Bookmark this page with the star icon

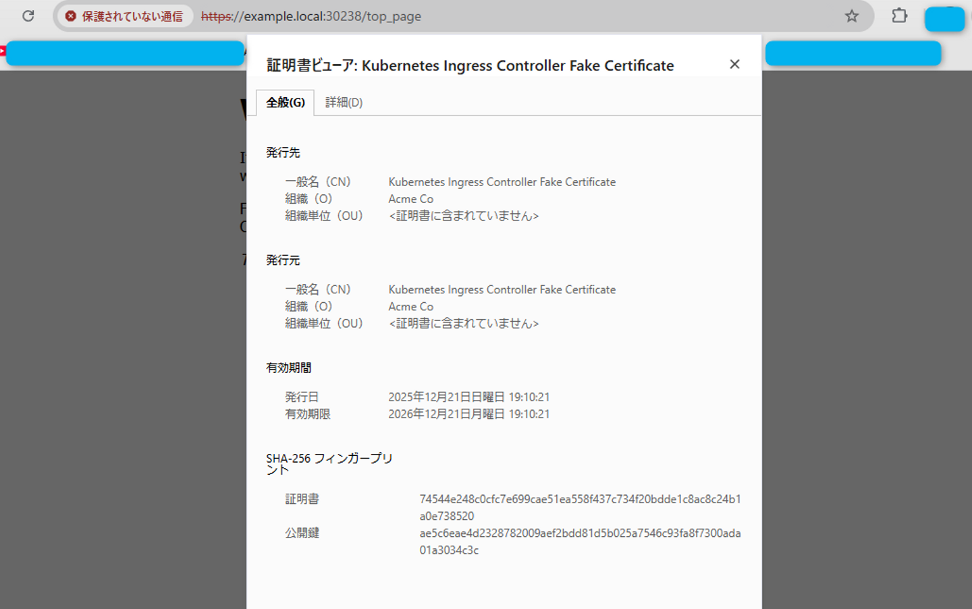coord(852,16)
